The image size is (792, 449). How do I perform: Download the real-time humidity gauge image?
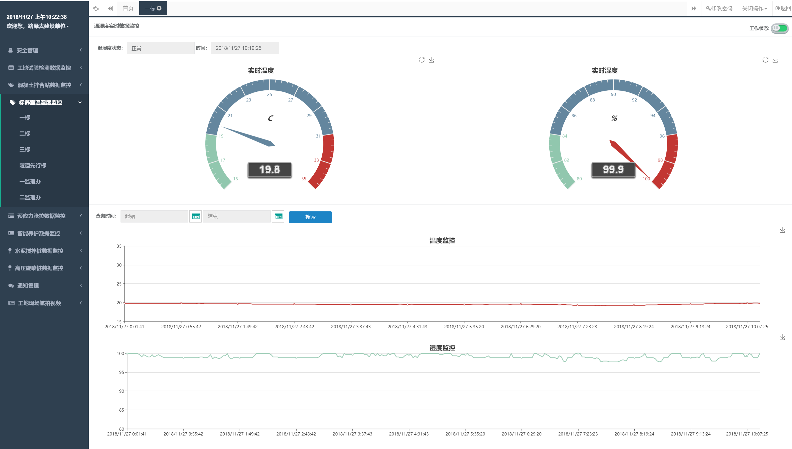(x=775, y=60)
